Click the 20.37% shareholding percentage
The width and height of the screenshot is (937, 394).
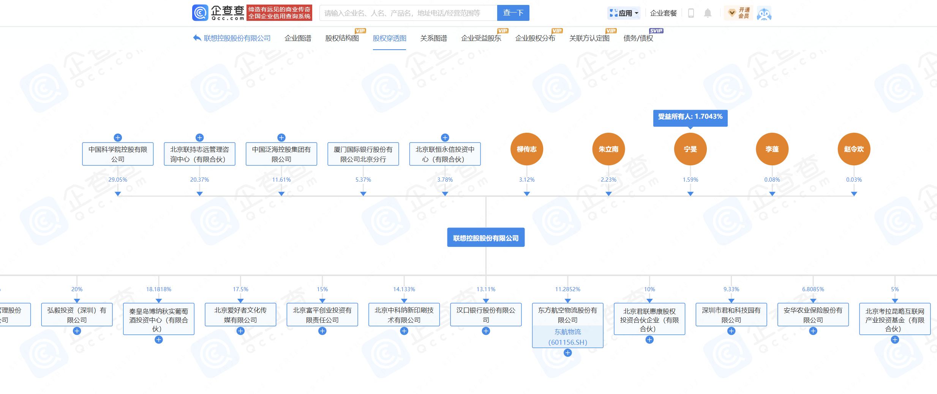tap(199, 180)
